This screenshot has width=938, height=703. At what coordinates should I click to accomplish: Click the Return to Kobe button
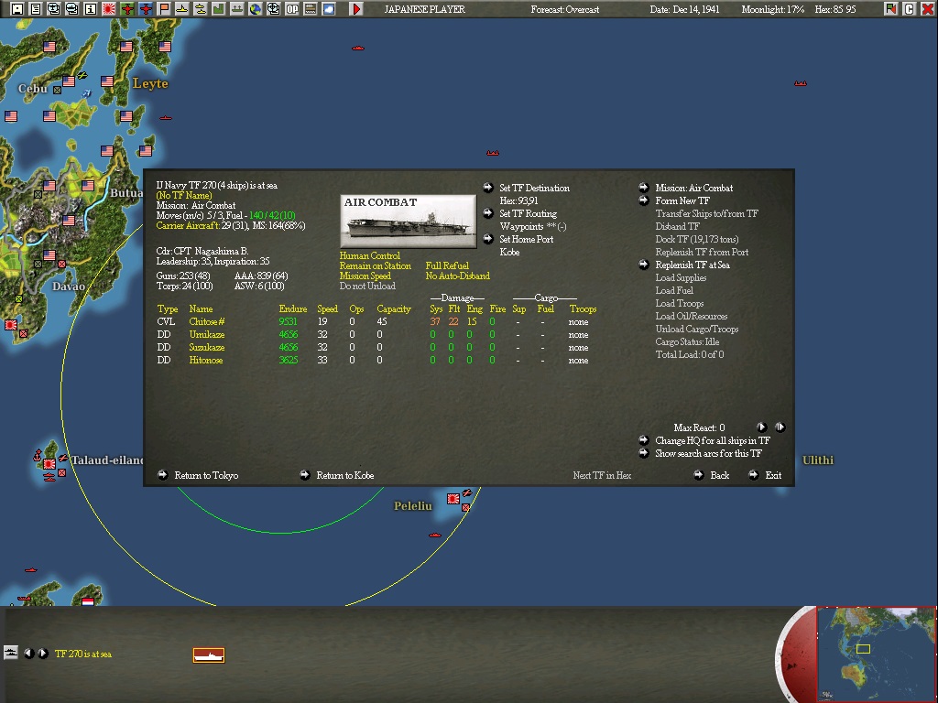344,476
